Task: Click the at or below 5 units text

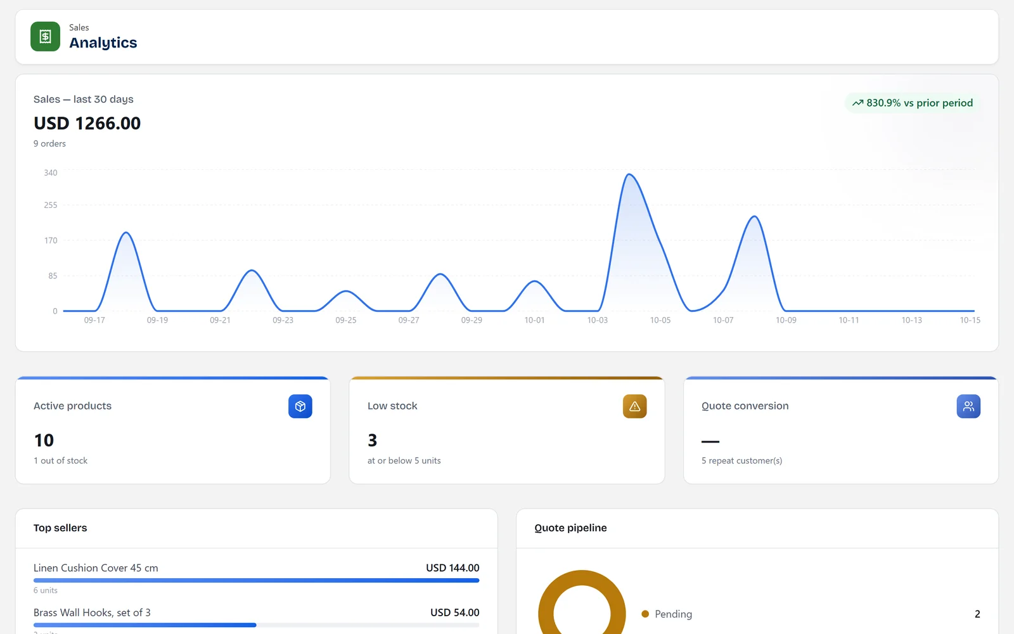Action: (x=404, y=461)
